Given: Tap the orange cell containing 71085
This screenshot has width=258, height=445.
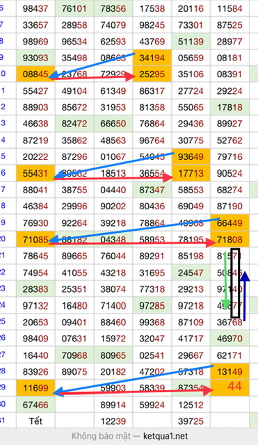Looking at the screenshot, I should pos(35,239).
